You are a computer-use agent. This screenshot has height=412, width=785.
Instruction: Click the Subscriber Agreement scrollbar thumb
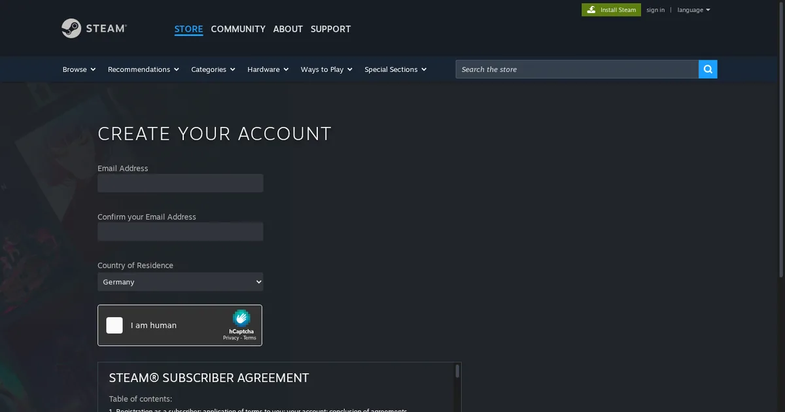point(457,371)
